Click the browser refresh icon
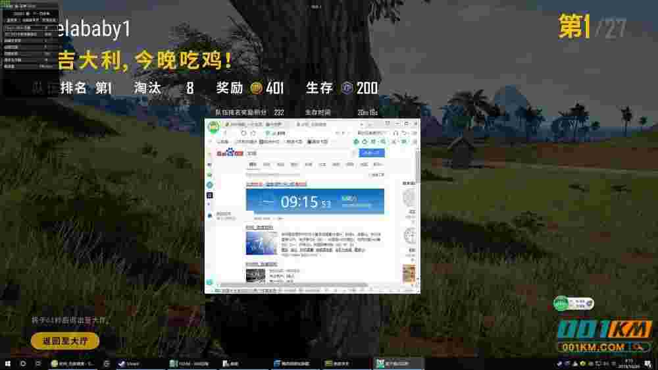Screen dimensions: 658x370 [243, 133]
